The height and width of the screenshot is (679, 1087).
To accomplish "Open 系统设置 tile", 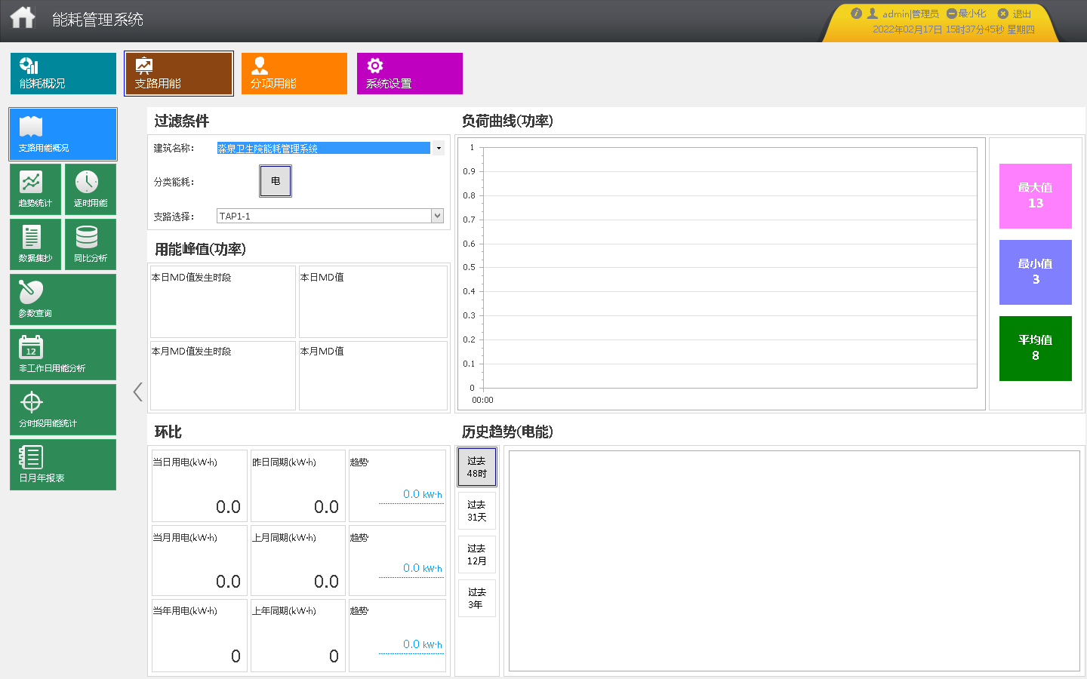I will [410, 73].
